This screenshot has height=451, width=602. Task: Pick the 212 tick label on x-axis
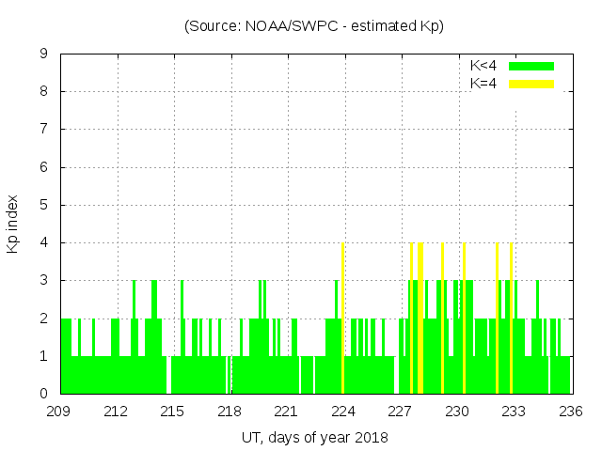[x=117, y=411]
